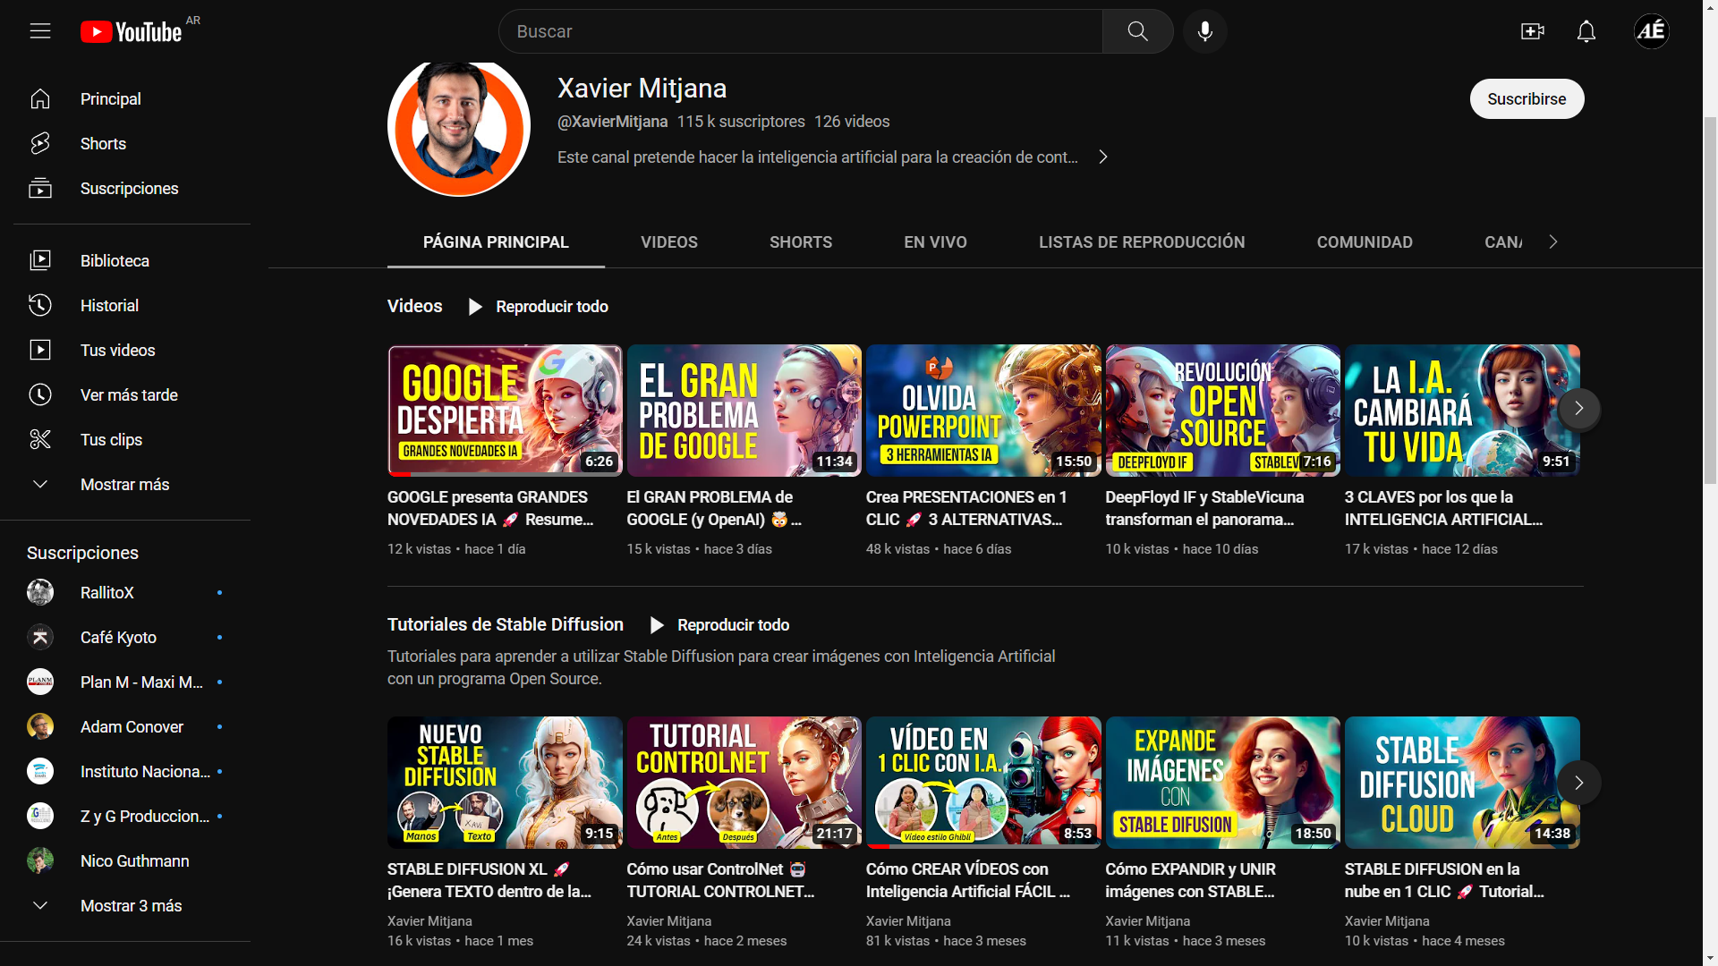This screenshot has height=966, width=1718.
Task: Play all Tutoriales de Stable Diffusion
Action: point(719,625)
